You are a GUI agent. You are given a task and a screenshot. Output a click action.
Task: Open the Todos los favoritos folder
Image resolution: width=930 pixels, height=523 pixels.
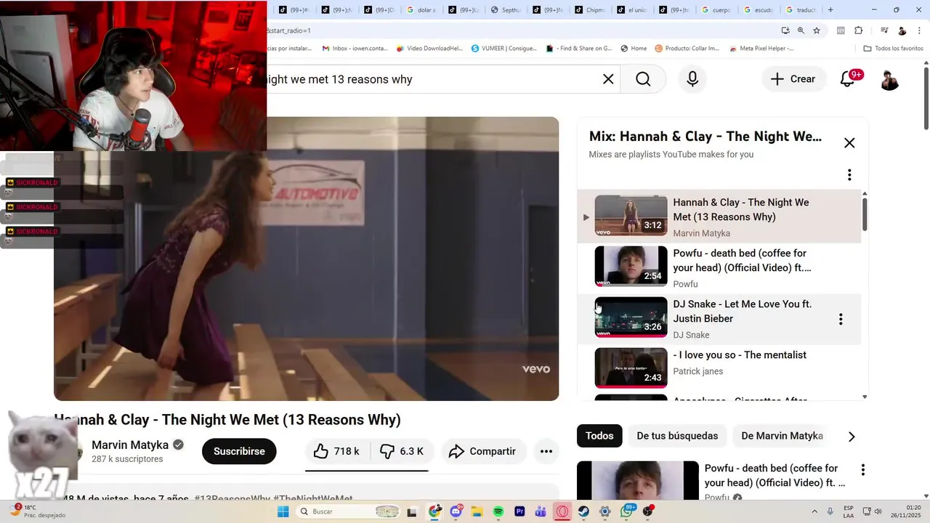click(893, 49)
